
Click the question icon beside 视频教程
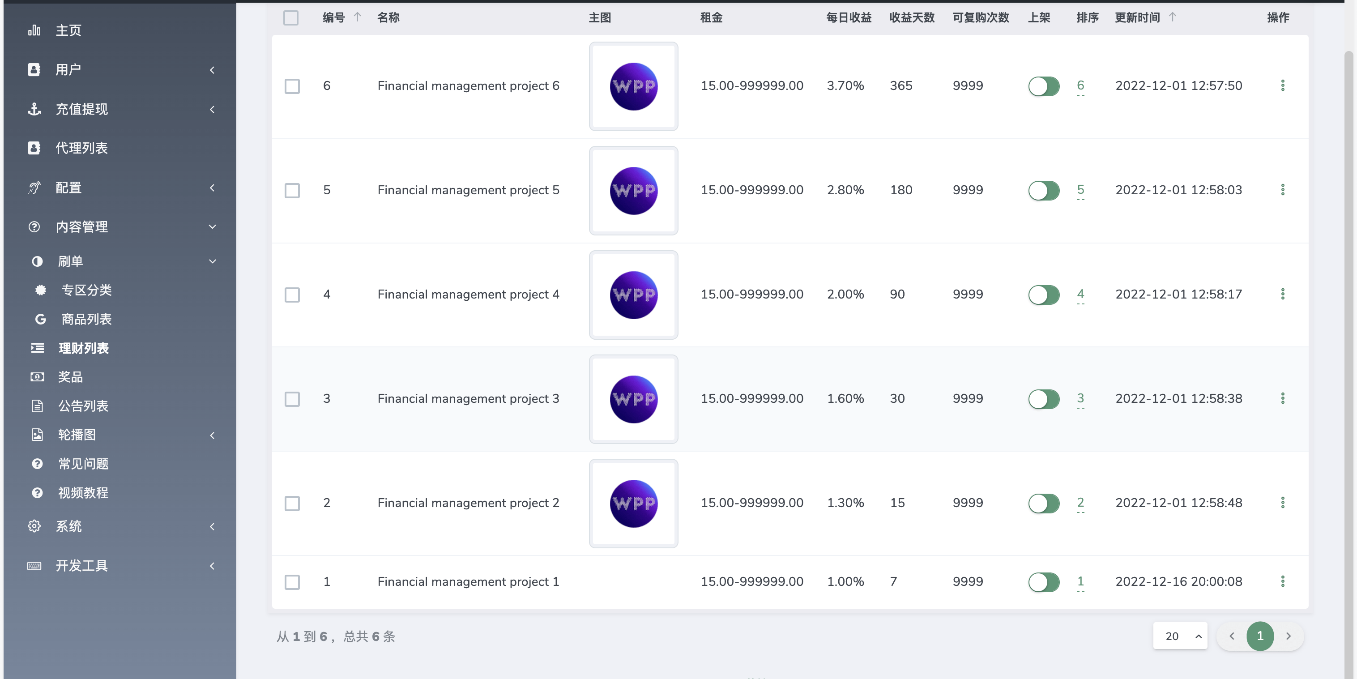[x=38, y=492]
